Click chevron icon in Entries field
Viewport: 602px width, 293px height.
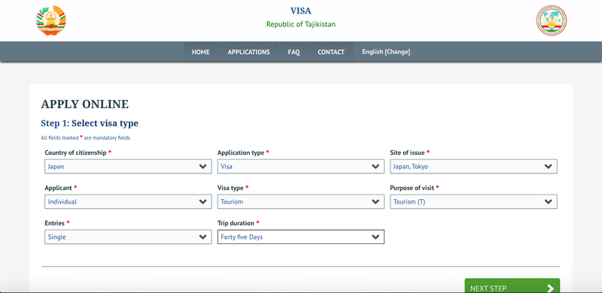coord(202,237)
